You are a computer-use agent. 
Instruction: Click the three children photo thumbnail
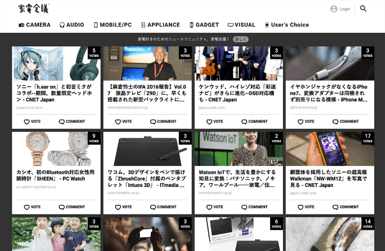point(56,234)
